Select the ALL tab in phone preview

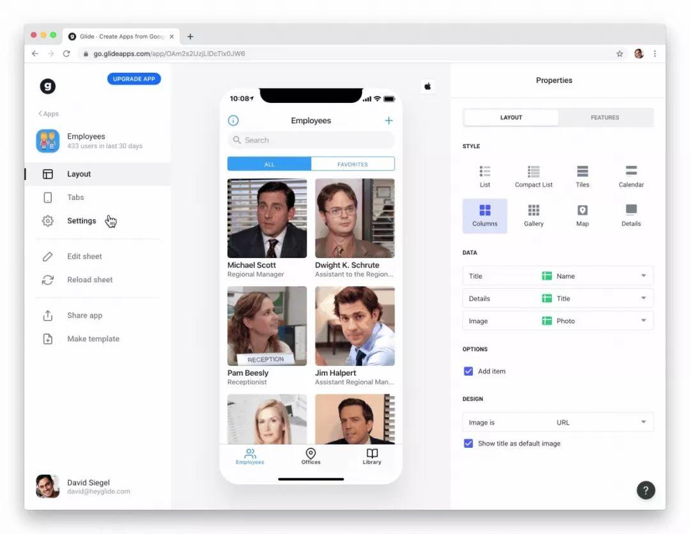[x=270, y=164]
